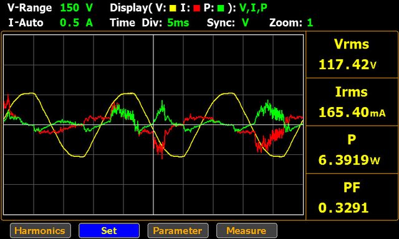Switch to the Measure button
This screenshot has height=239, width=399.
click(x=247, y=231)
